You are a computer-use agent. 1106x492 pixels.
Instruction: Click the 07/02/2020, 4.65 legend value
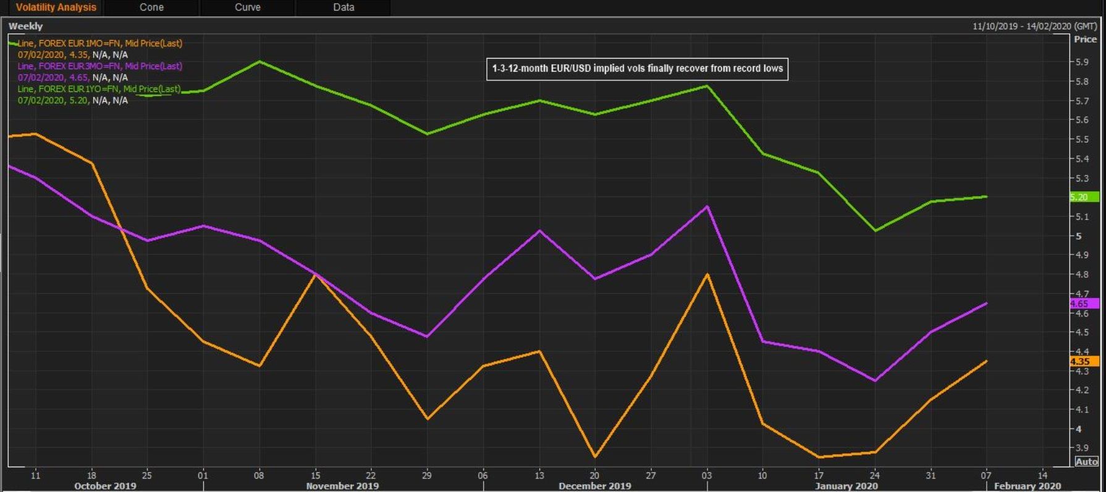tap(54, 78)
